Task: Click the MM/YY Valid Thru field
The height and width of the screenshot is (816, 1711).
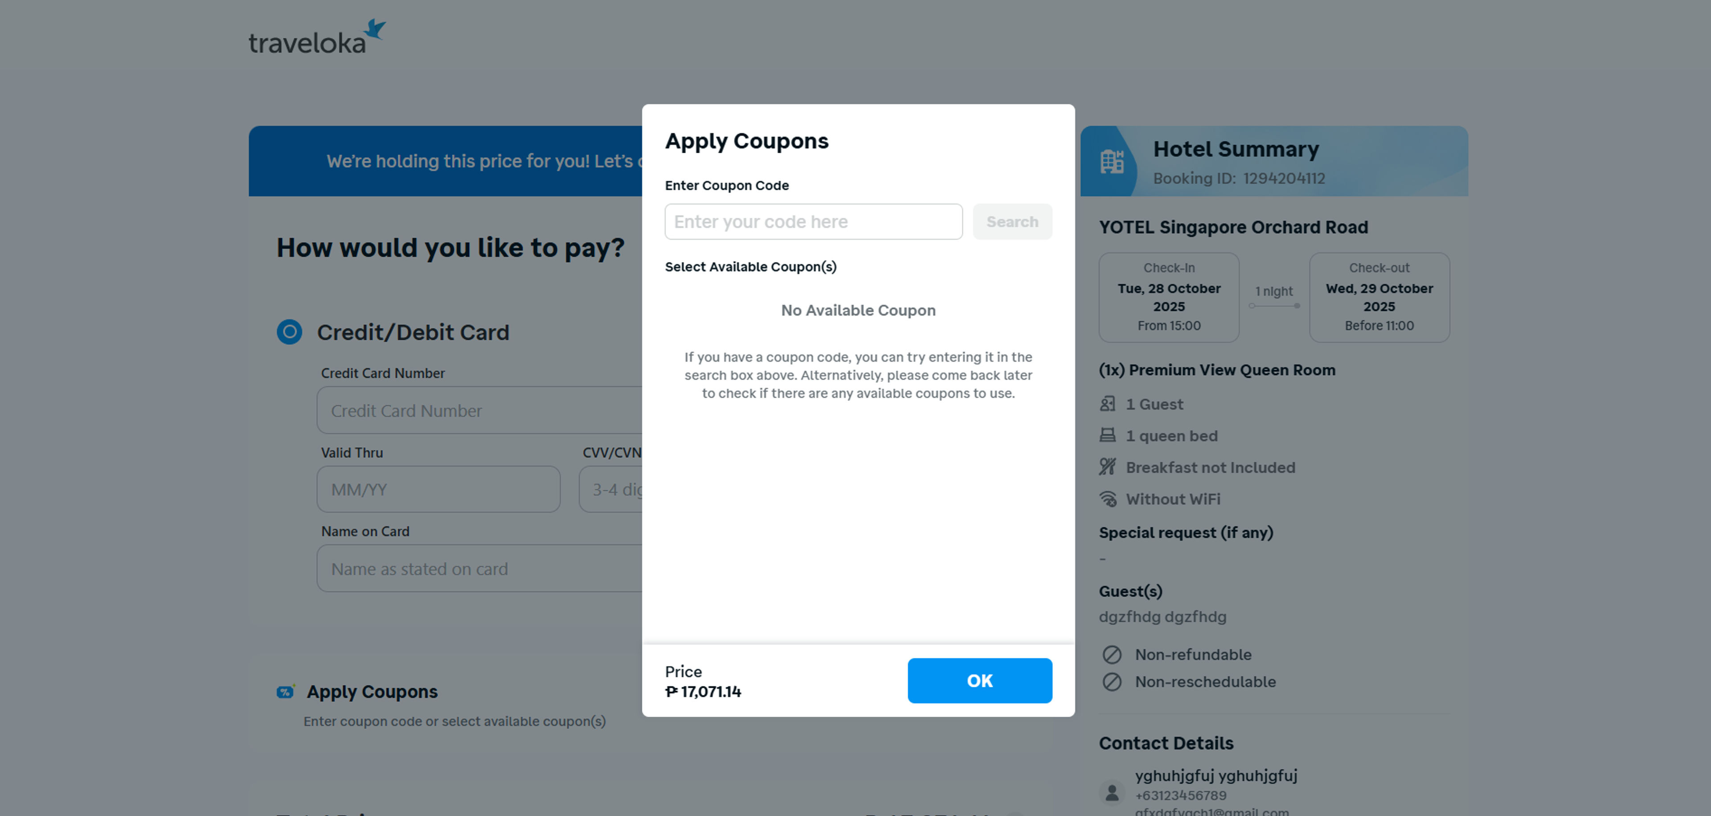Action: 438,490
